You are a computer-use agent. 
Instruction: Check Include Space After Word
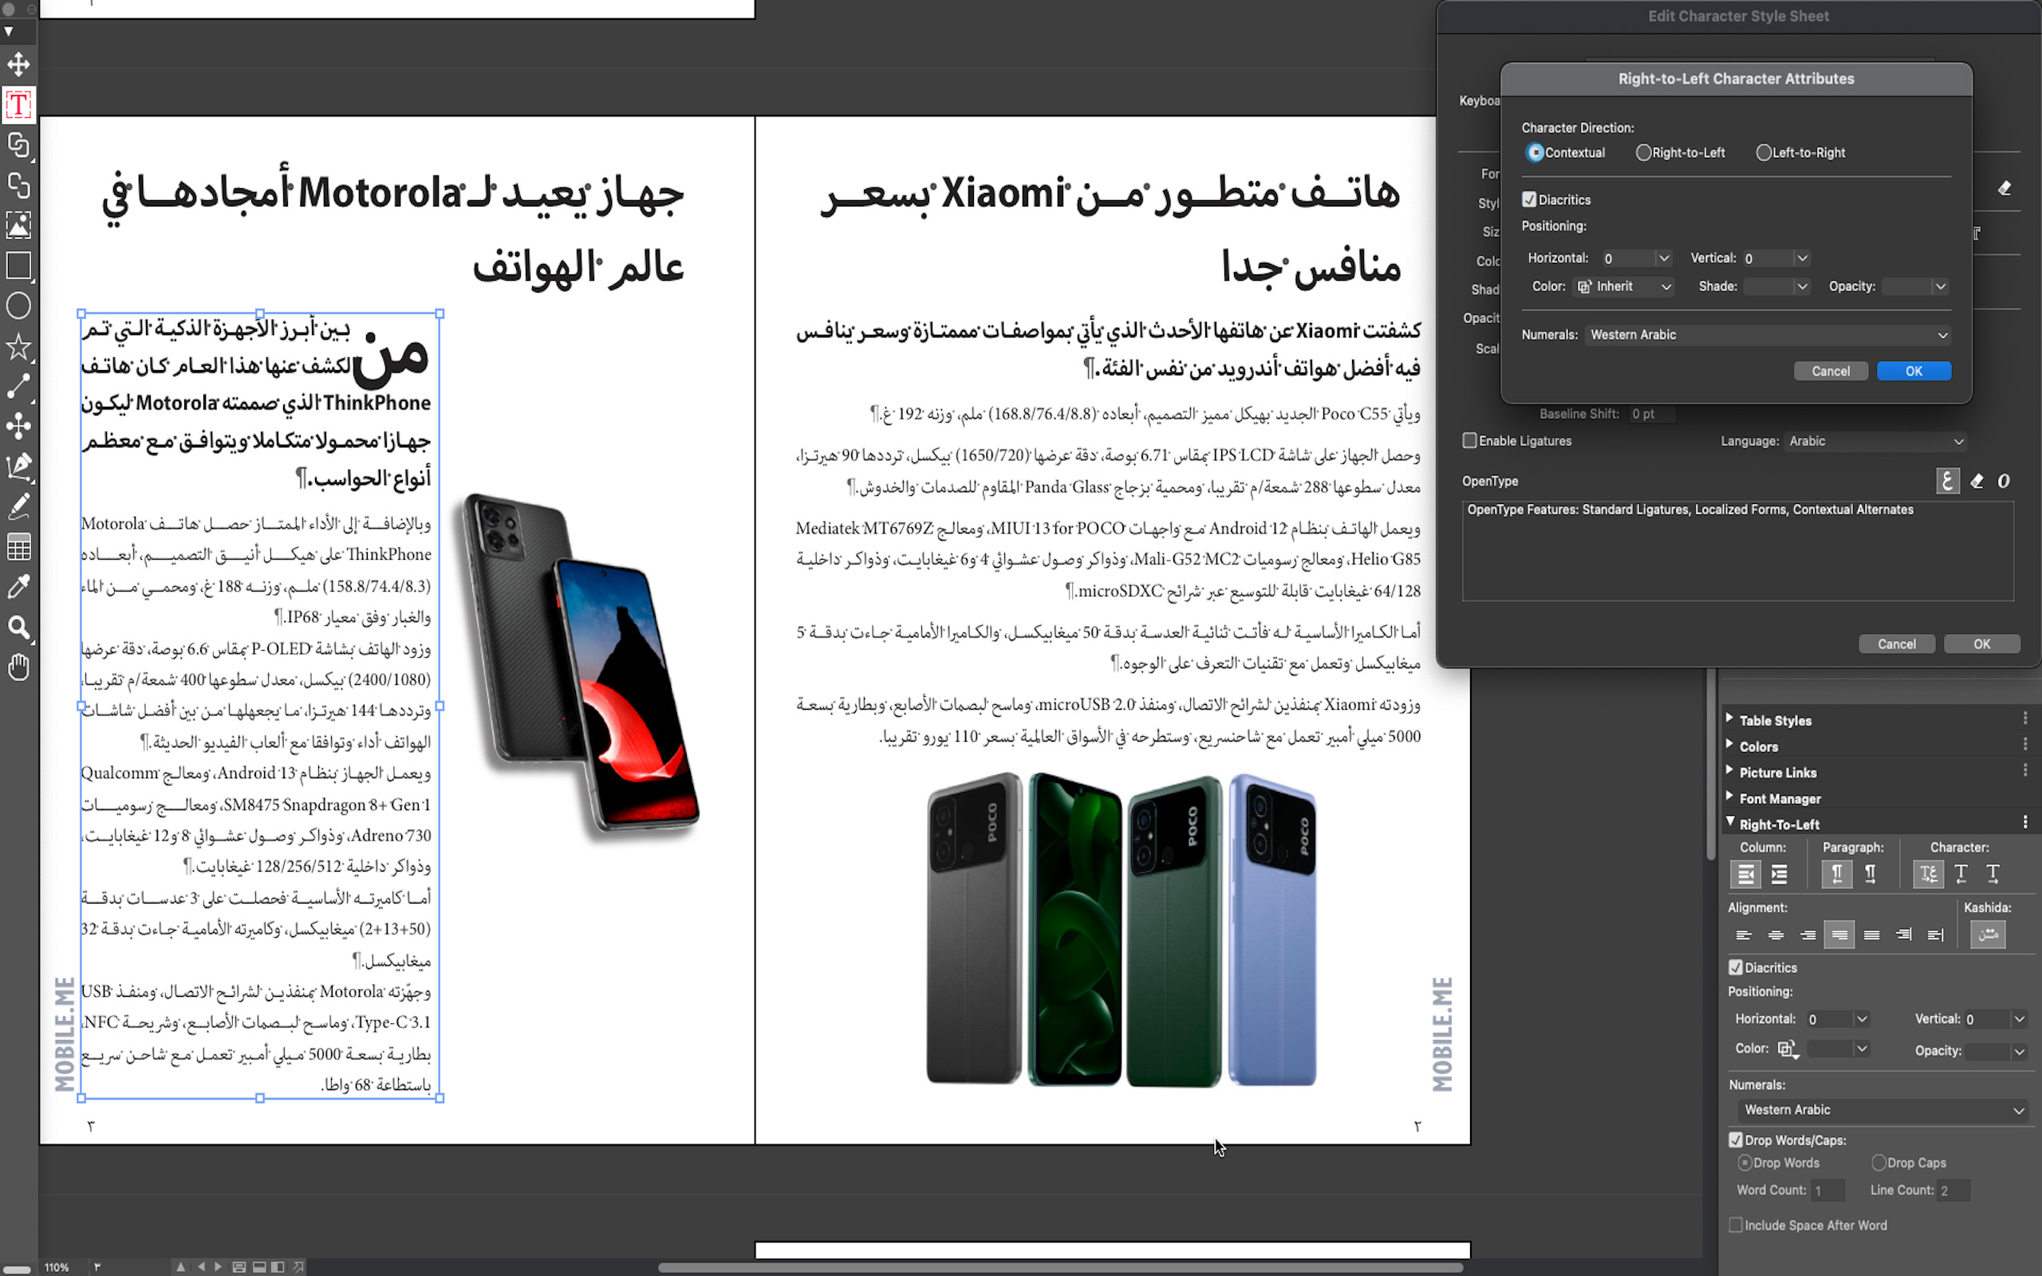point(1736,1226)
